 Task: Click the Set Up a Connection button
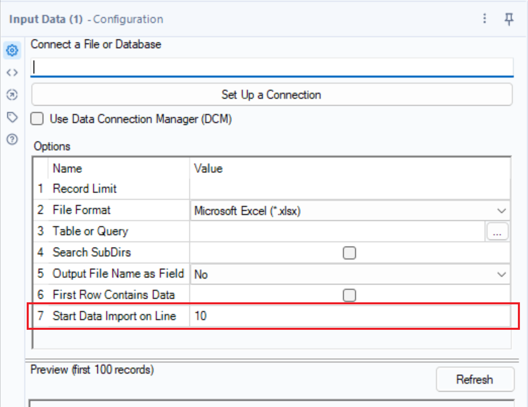272,95
